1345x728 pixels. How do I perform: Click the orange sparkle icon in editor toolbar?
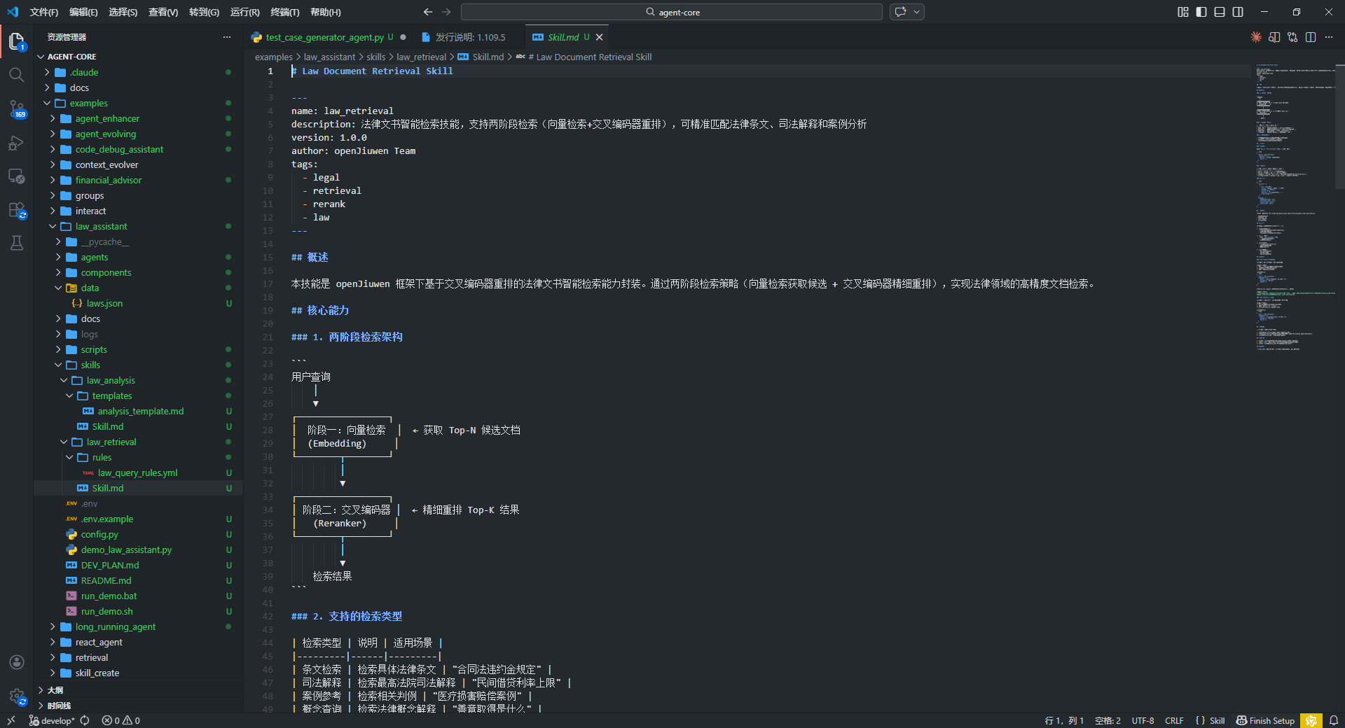pyautogui.click(x=1256, y=37)
